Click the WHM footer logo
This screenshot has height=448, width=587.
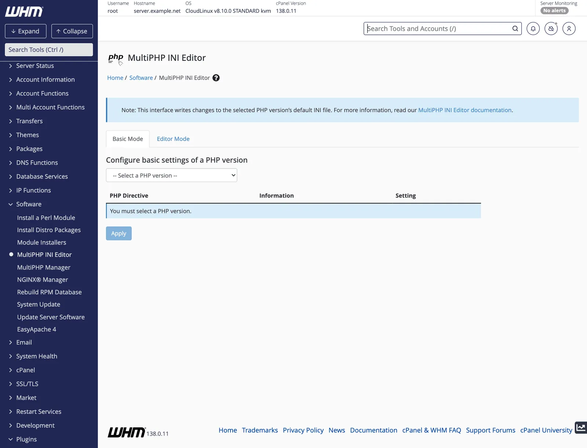point(127,432)
